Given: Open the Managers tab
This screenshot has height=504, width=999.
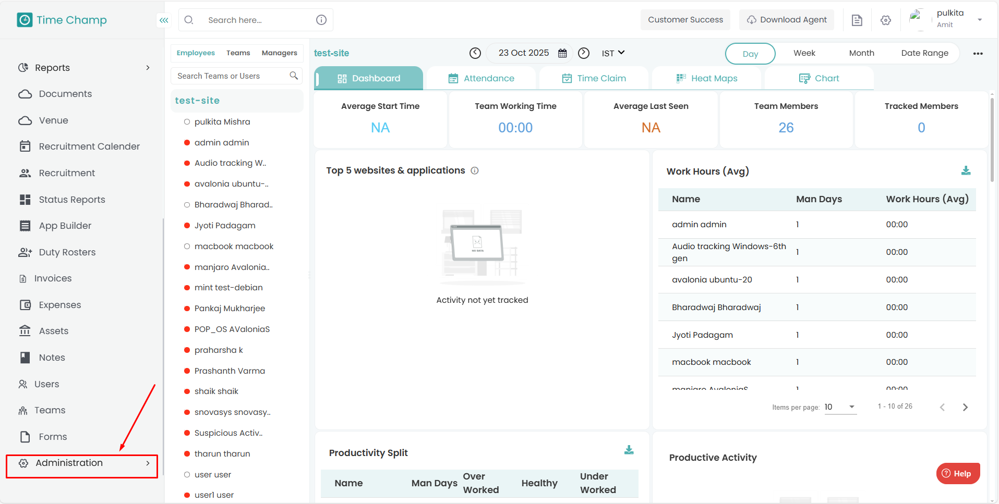Looking at the screenshot, I should pos(279,53).
